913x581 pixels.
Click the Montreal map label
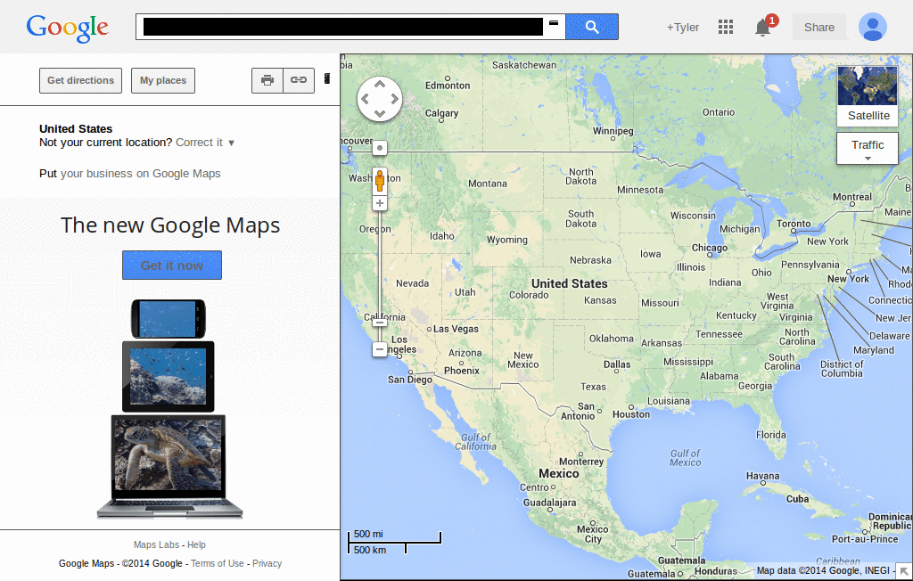coord(852,197)
